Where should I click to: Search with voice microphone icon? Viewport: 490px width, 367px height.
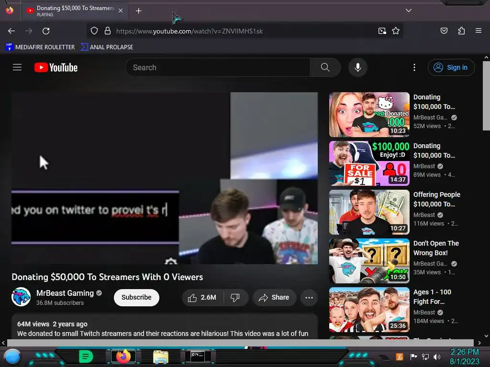[x=357, y=67]
